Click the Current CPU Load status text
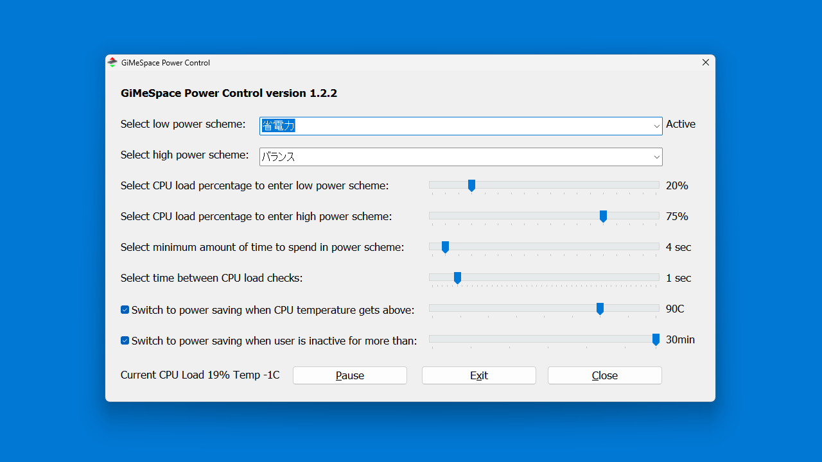Image resolution: width=822 pixels, height=462 pixels. (200, 375)
